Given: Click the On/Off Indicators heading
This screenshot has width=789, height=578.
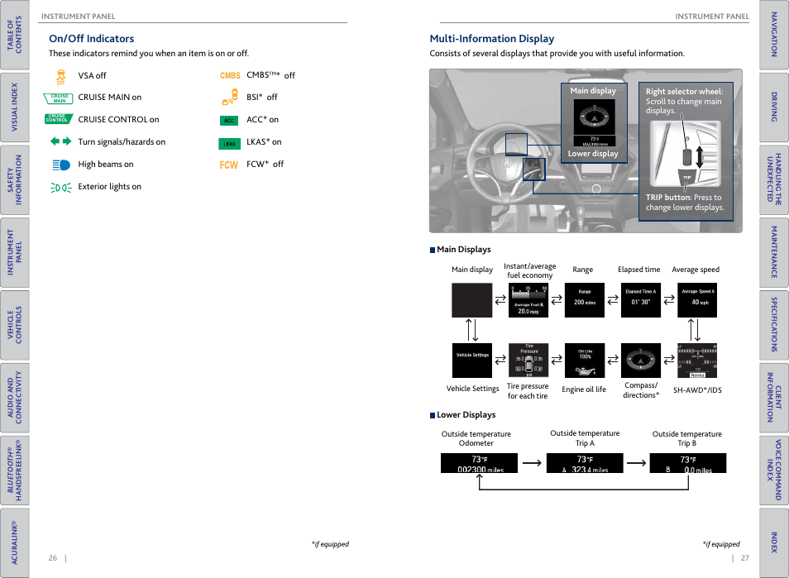Looking at the screenshot, I should [92, 39].
